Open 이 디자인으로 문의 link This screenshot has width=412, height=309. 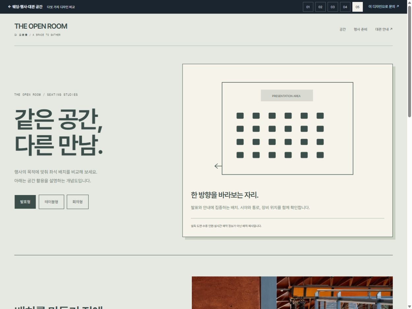point(384,7)
